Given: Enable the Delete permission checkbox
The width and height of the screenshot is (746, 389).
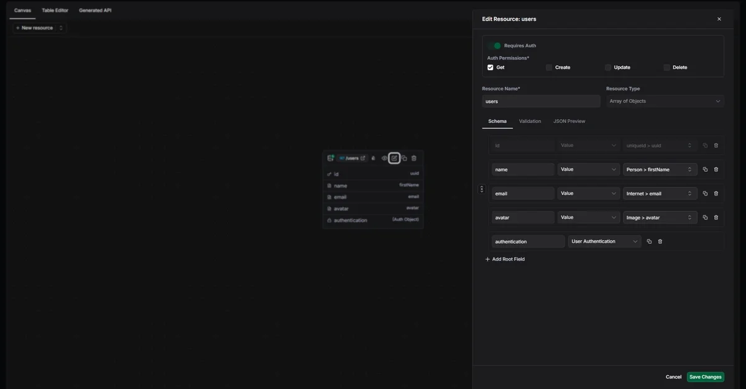Looking at the screenshot, I should tap(667, 68).
